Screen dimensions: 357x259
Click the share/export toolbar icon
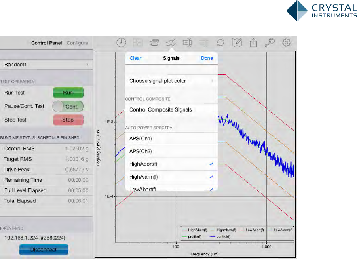(x=253, y=42)
